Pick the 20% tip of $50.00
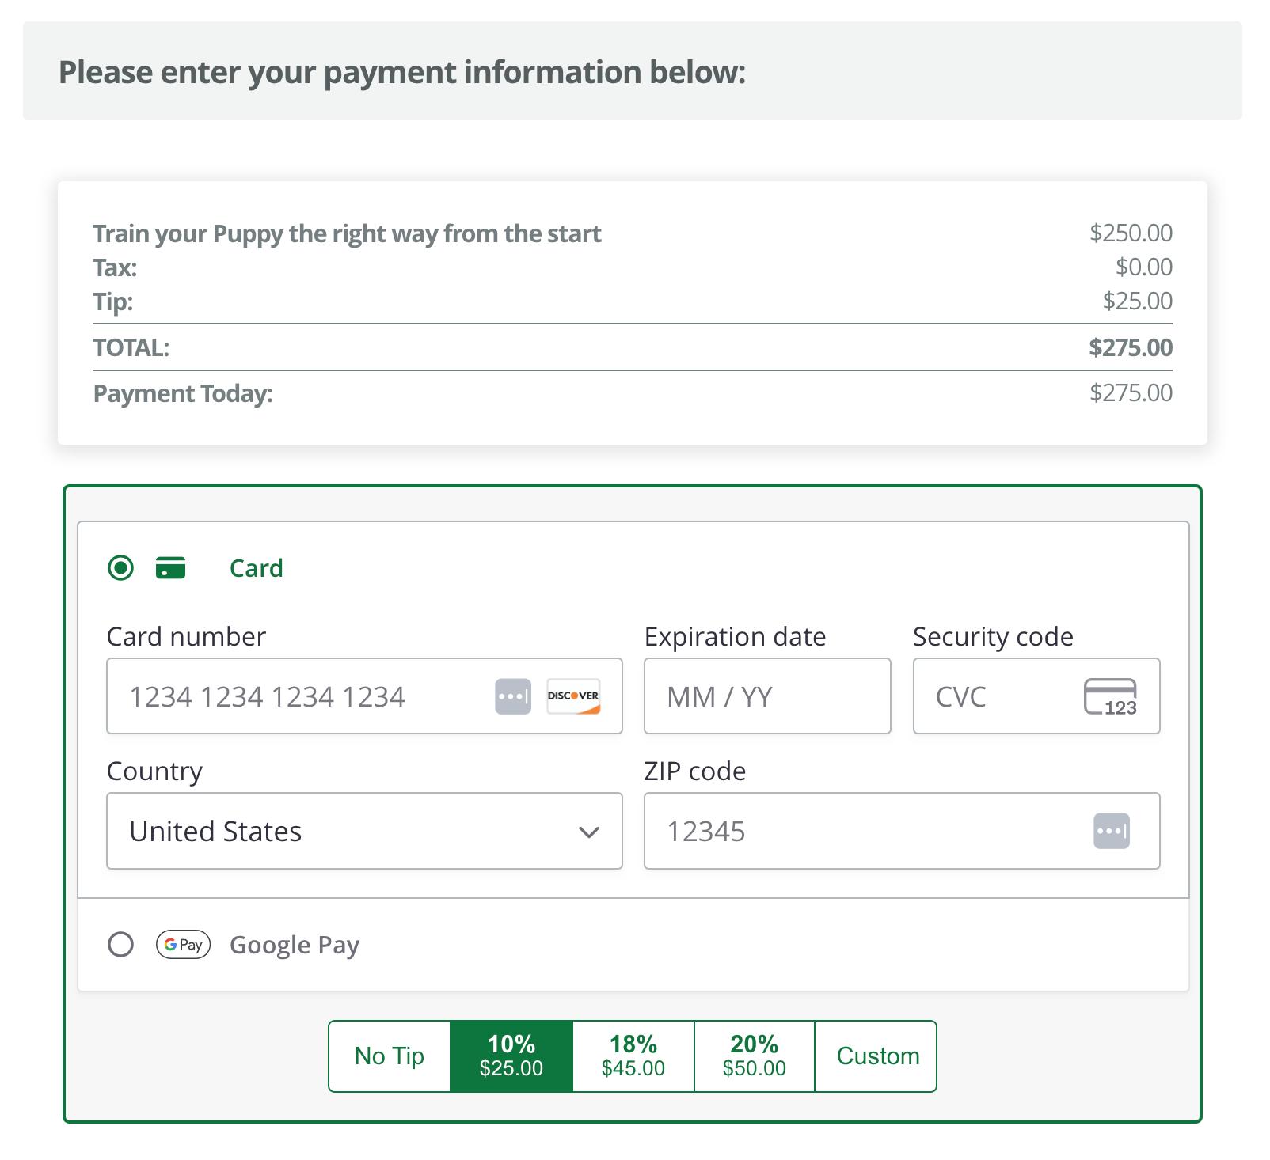The image size is (1270, 1160). [x=755, y=1056]
